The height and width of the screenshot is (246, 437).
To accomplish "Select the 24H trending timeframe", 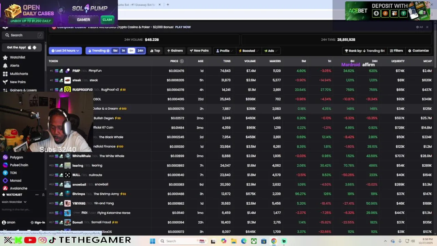I will point(140,51).
